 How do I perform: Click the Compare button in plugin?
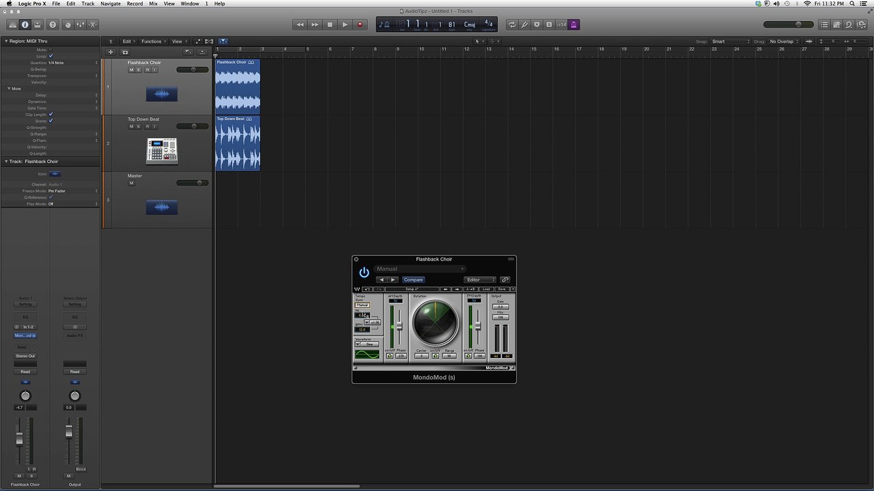click(x=413, y=280)
